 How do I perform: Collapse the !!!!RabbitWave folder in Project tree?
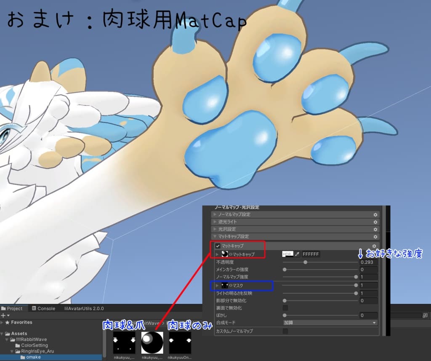[7, 339]
